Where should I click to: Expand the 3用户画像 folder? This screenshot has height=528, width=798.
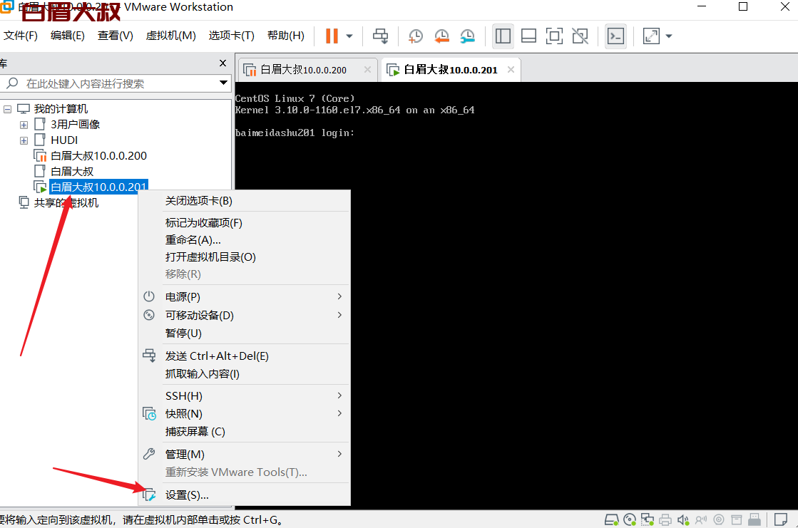pos(24,125)
